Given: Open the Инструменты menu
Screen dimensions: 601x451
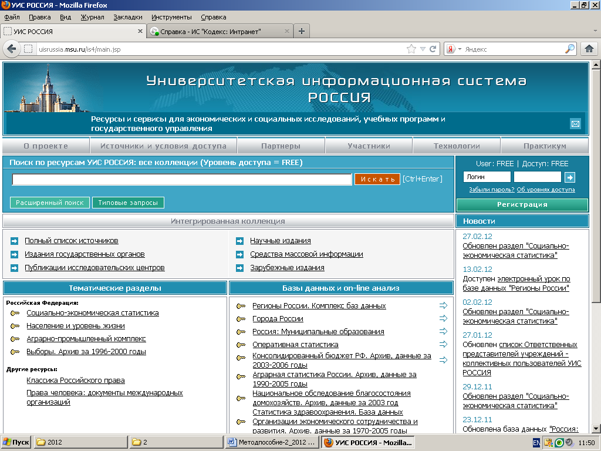Looking at the screenshot, I should click(x=171, y=17).
